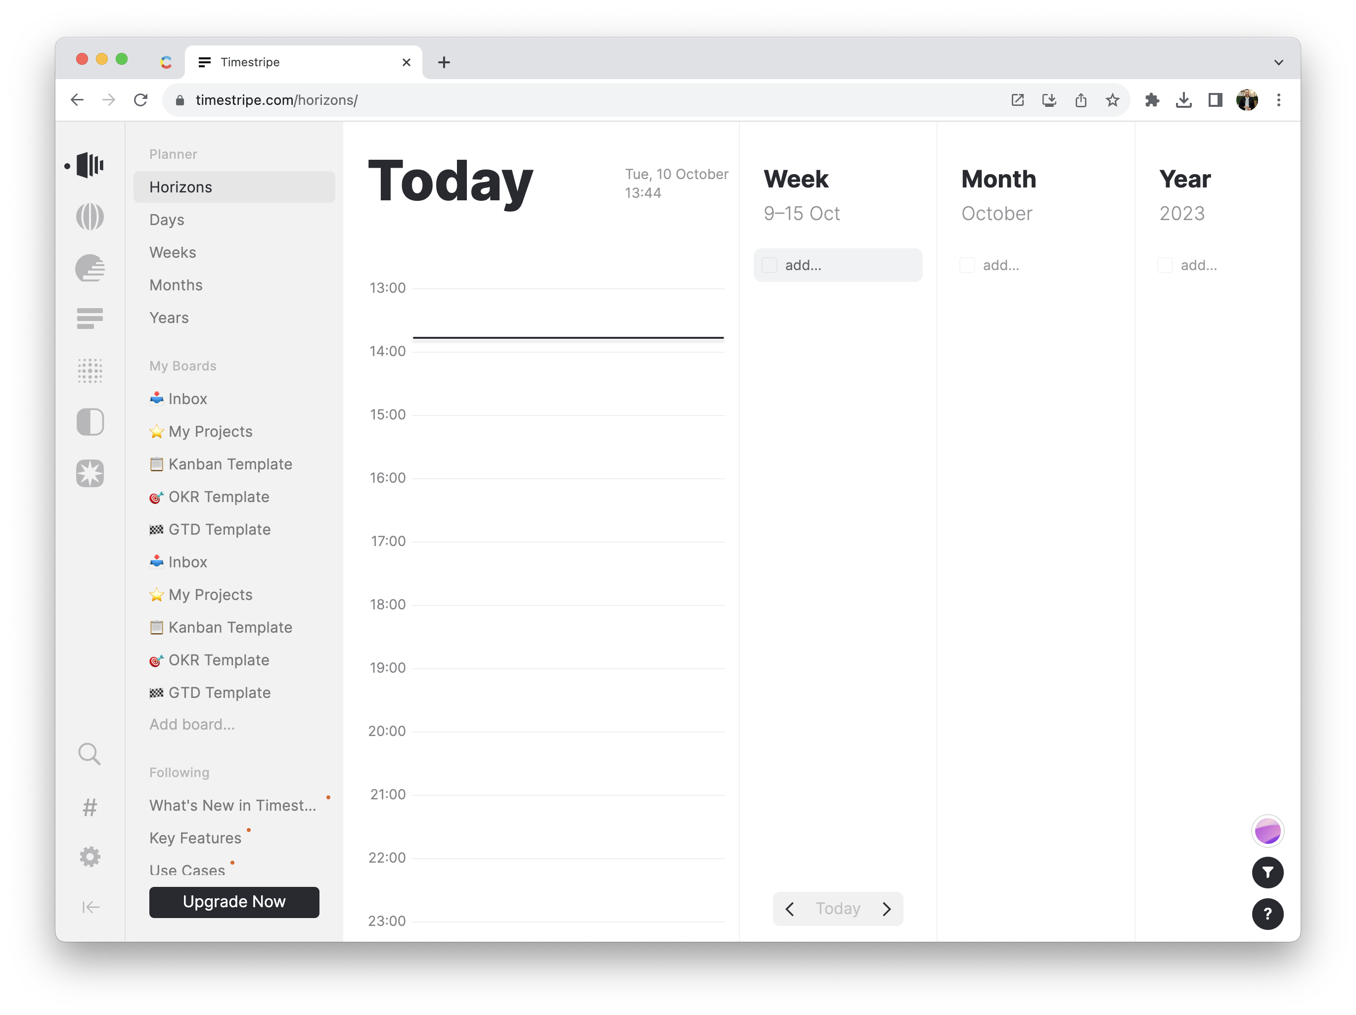Screen dimensions: 1356x1015
Task: Click the Add board link in sidebar
Action: [x=192, y=724]
